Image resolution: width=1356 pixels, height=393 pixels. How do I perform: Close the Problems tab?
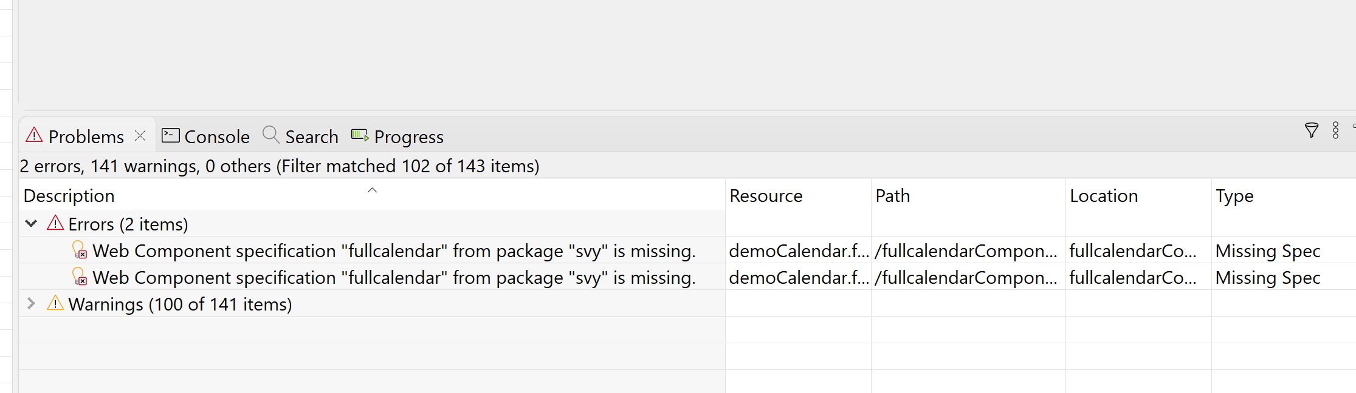(140, 135)
